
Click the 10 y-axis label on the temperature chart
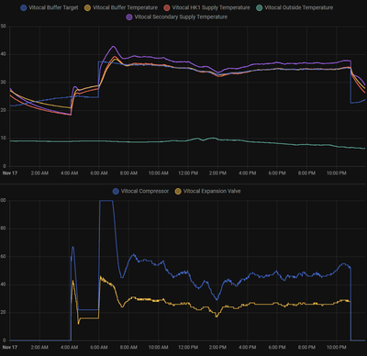pyautogui.click(x=4, y=139)
